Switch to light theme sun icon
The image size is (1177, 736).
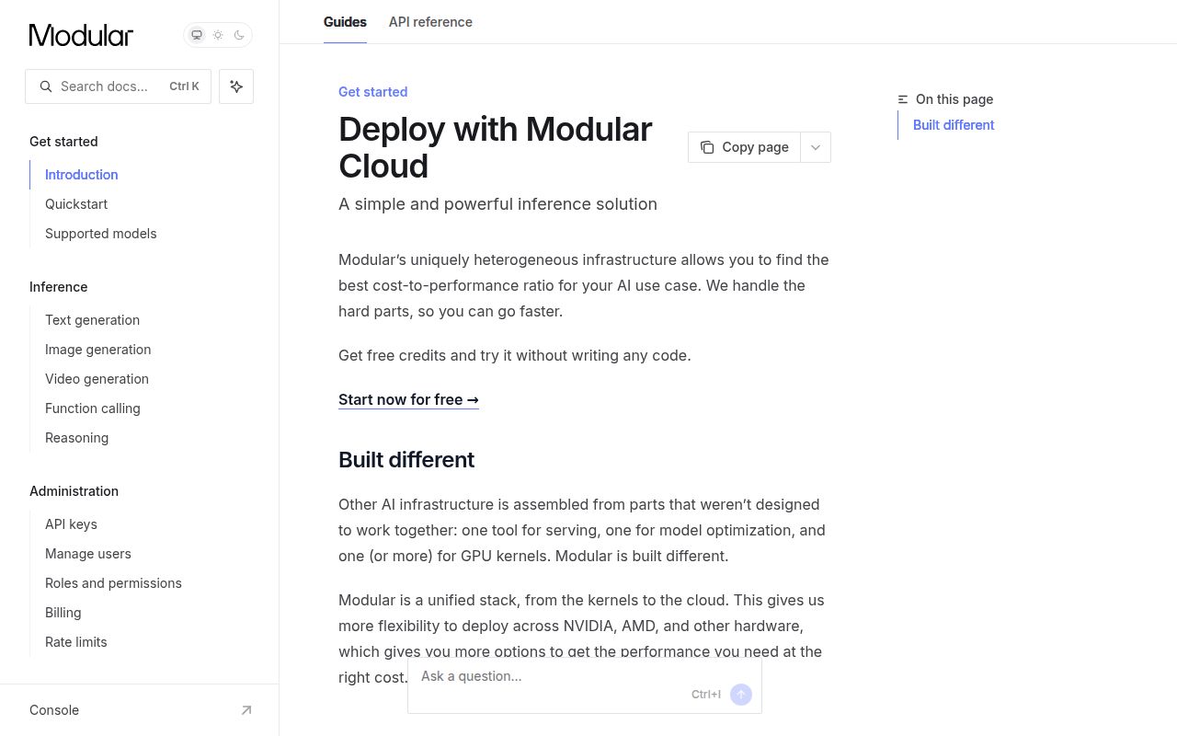[x=218, y=35]
